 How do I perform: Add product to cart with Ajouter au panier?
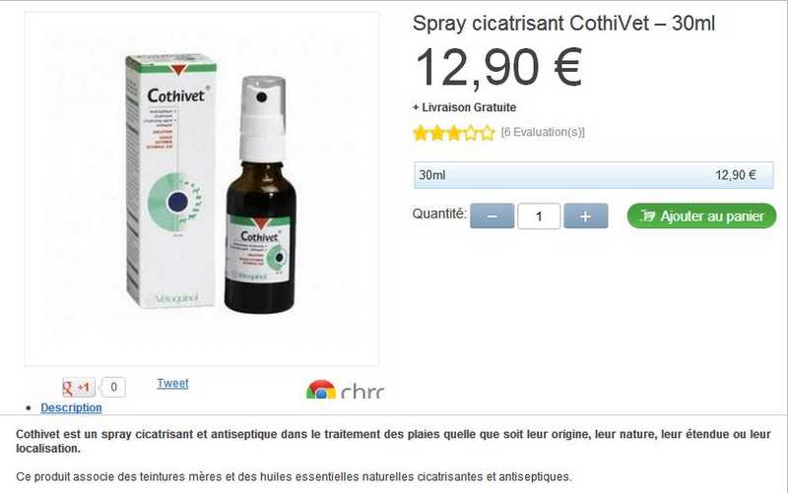point(701,216)
